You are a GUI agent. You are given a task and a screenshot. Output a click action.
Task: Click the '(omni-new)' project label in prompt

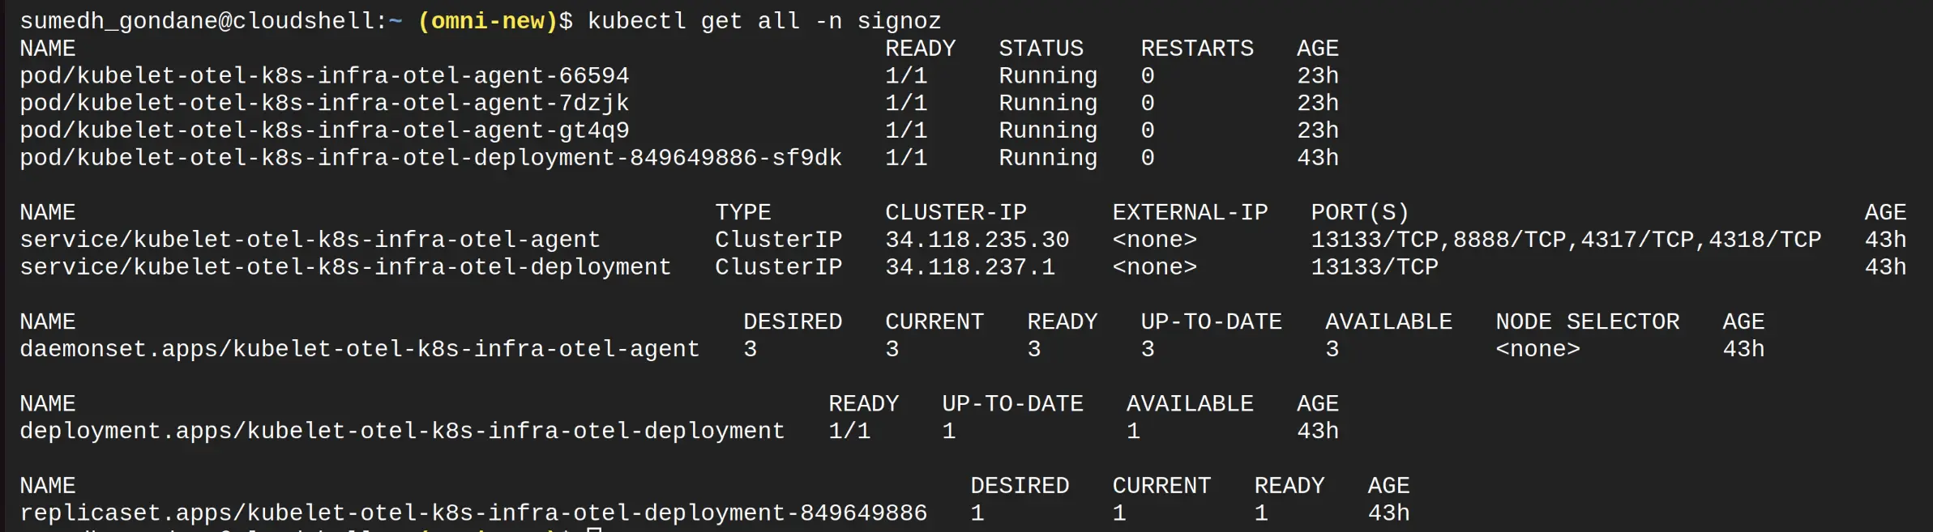tap(488, 21)
